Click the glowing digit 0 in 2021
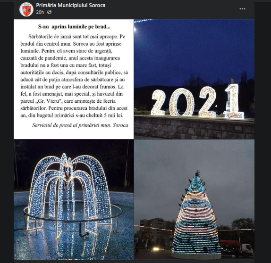 point(181,102)
